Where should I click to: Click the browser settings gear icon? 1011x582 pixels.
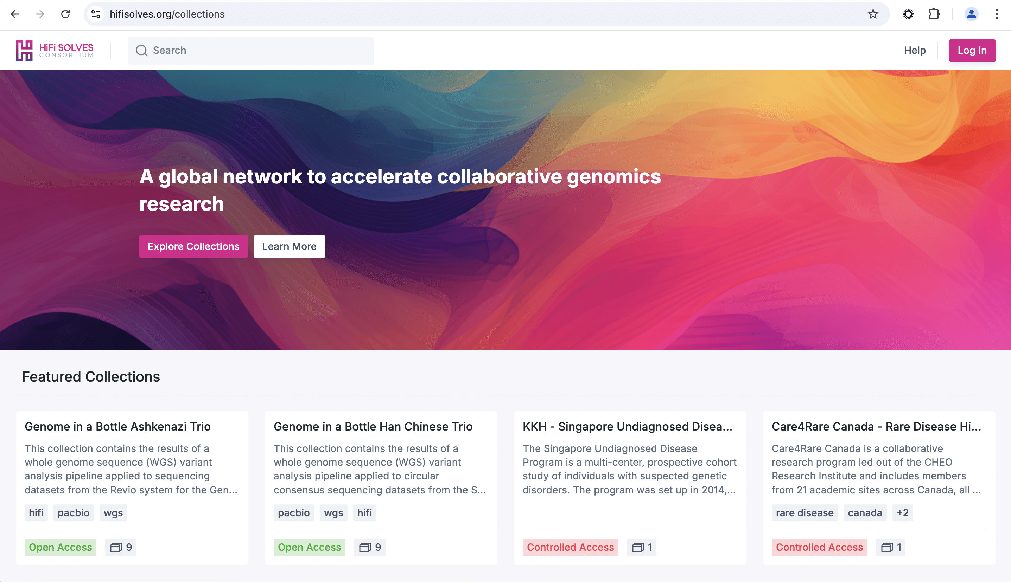pos(908,14)
